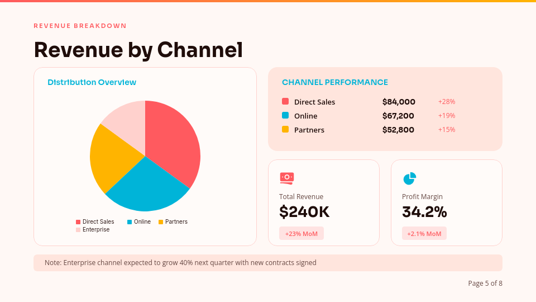Viewport: 536px width, 302px height.
Task: Click the orange square beside Partners row
Action: point(285,130)
